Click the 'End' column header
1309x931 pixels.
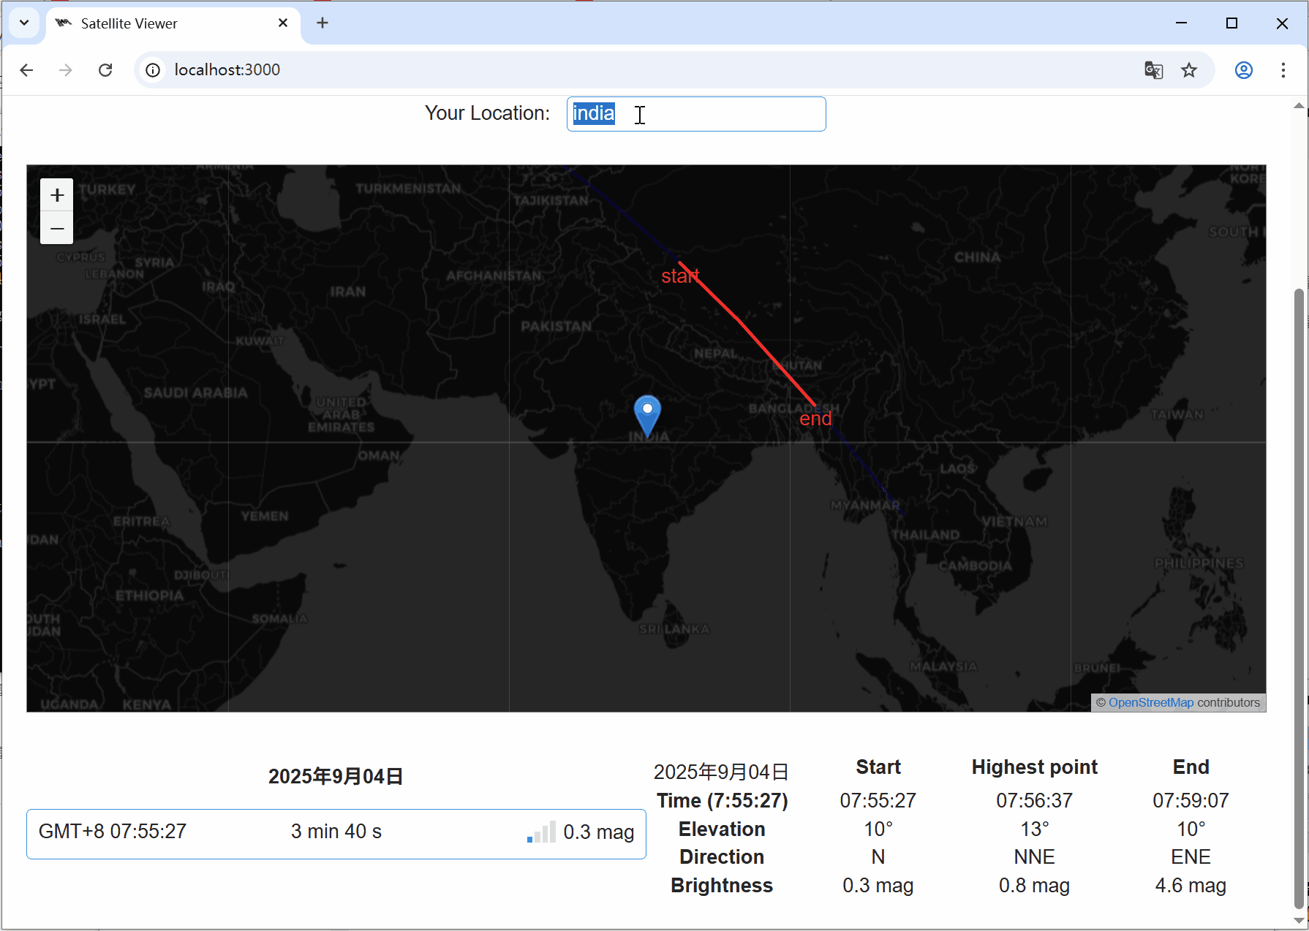[1191, 767]
